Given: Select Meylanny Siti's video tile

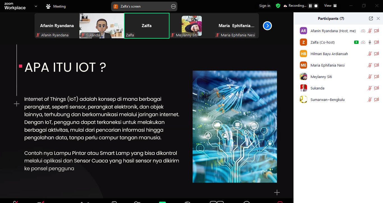Looking at the screenshot, I should [x=192, y=26].
